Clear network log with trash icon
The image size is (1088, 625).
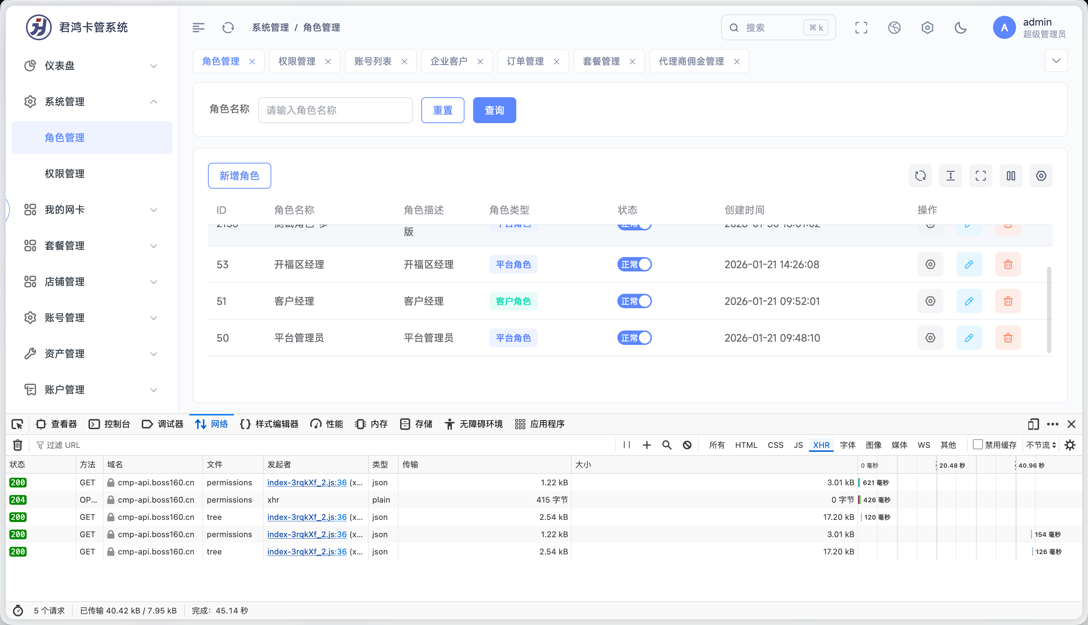(x=18, y=445)
